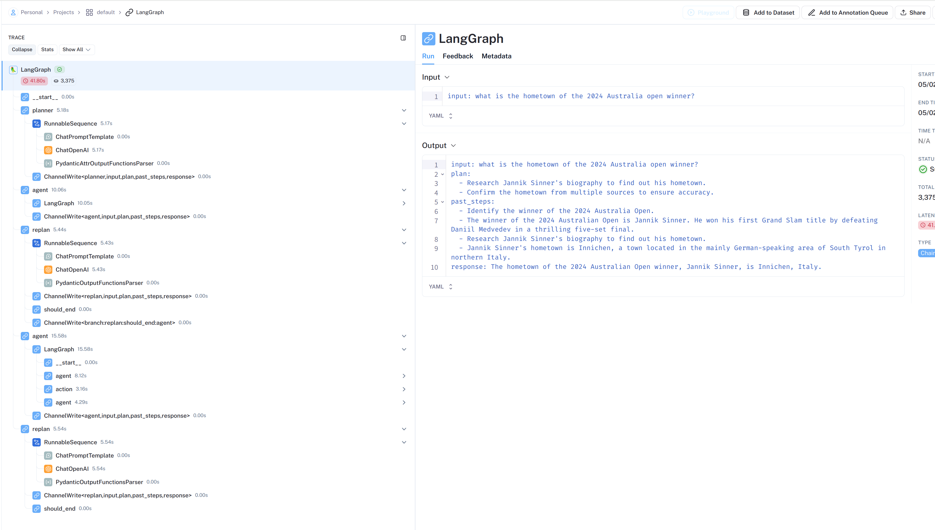Click the panel layout toggle icon
The height and width of the screenshot is (530, 935).
[x=403, y=38]
